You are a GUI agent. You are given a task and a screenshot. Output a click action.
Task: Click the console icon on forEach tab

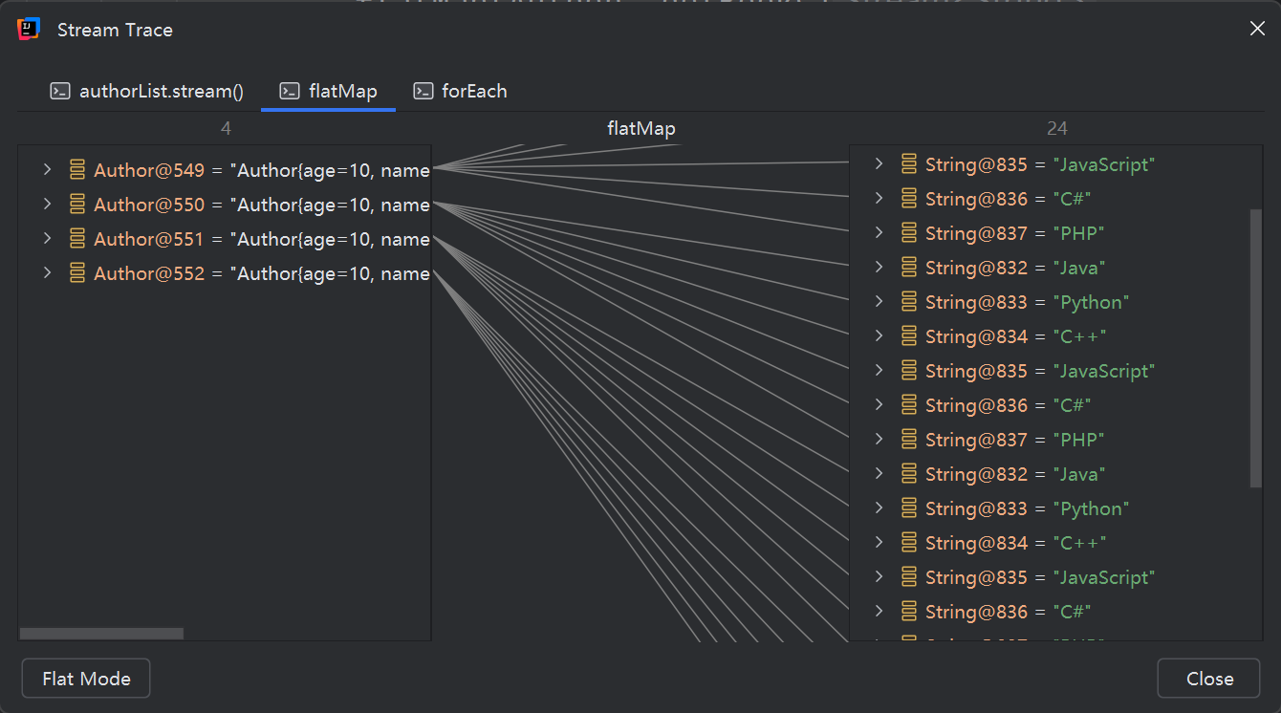[x=423, y=92]
